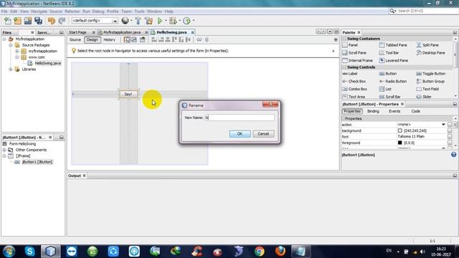The image size is (459, 258).
Task: Click the Undo toolbar icon
Action: click(x=52, y=21)
